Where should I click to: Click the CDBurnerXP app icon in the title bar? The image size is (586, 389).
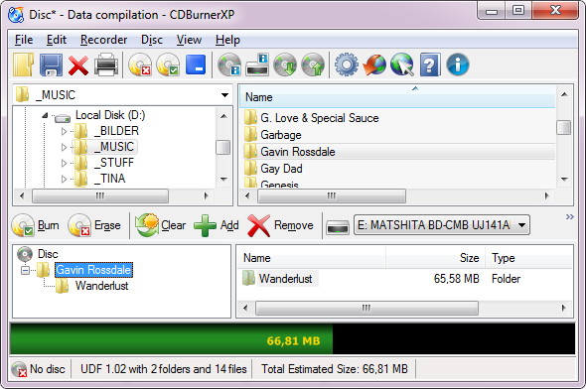[16, 15]
